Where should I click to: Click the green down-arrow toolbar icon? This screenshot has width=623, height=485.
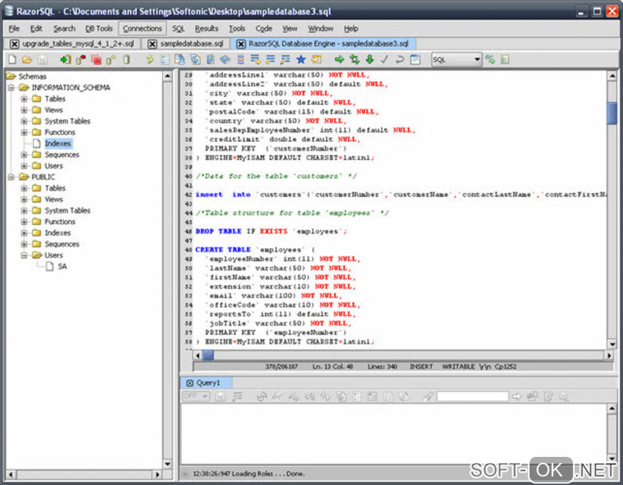(370, 59)
